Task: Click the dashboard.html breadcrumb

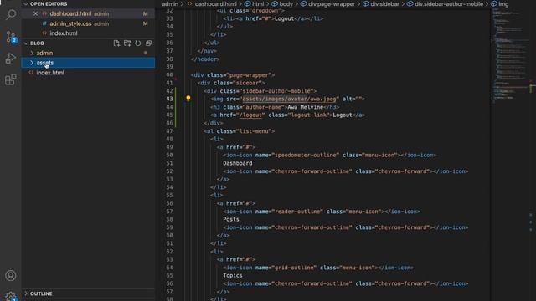Action: coord(216,4)
